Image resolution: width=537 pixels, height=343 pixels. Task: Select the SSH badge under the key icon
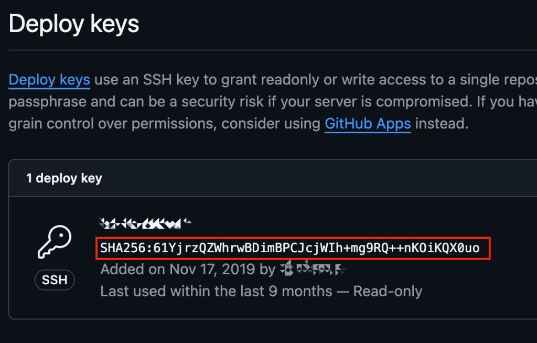pyautogui.click(x=55, y=280)
